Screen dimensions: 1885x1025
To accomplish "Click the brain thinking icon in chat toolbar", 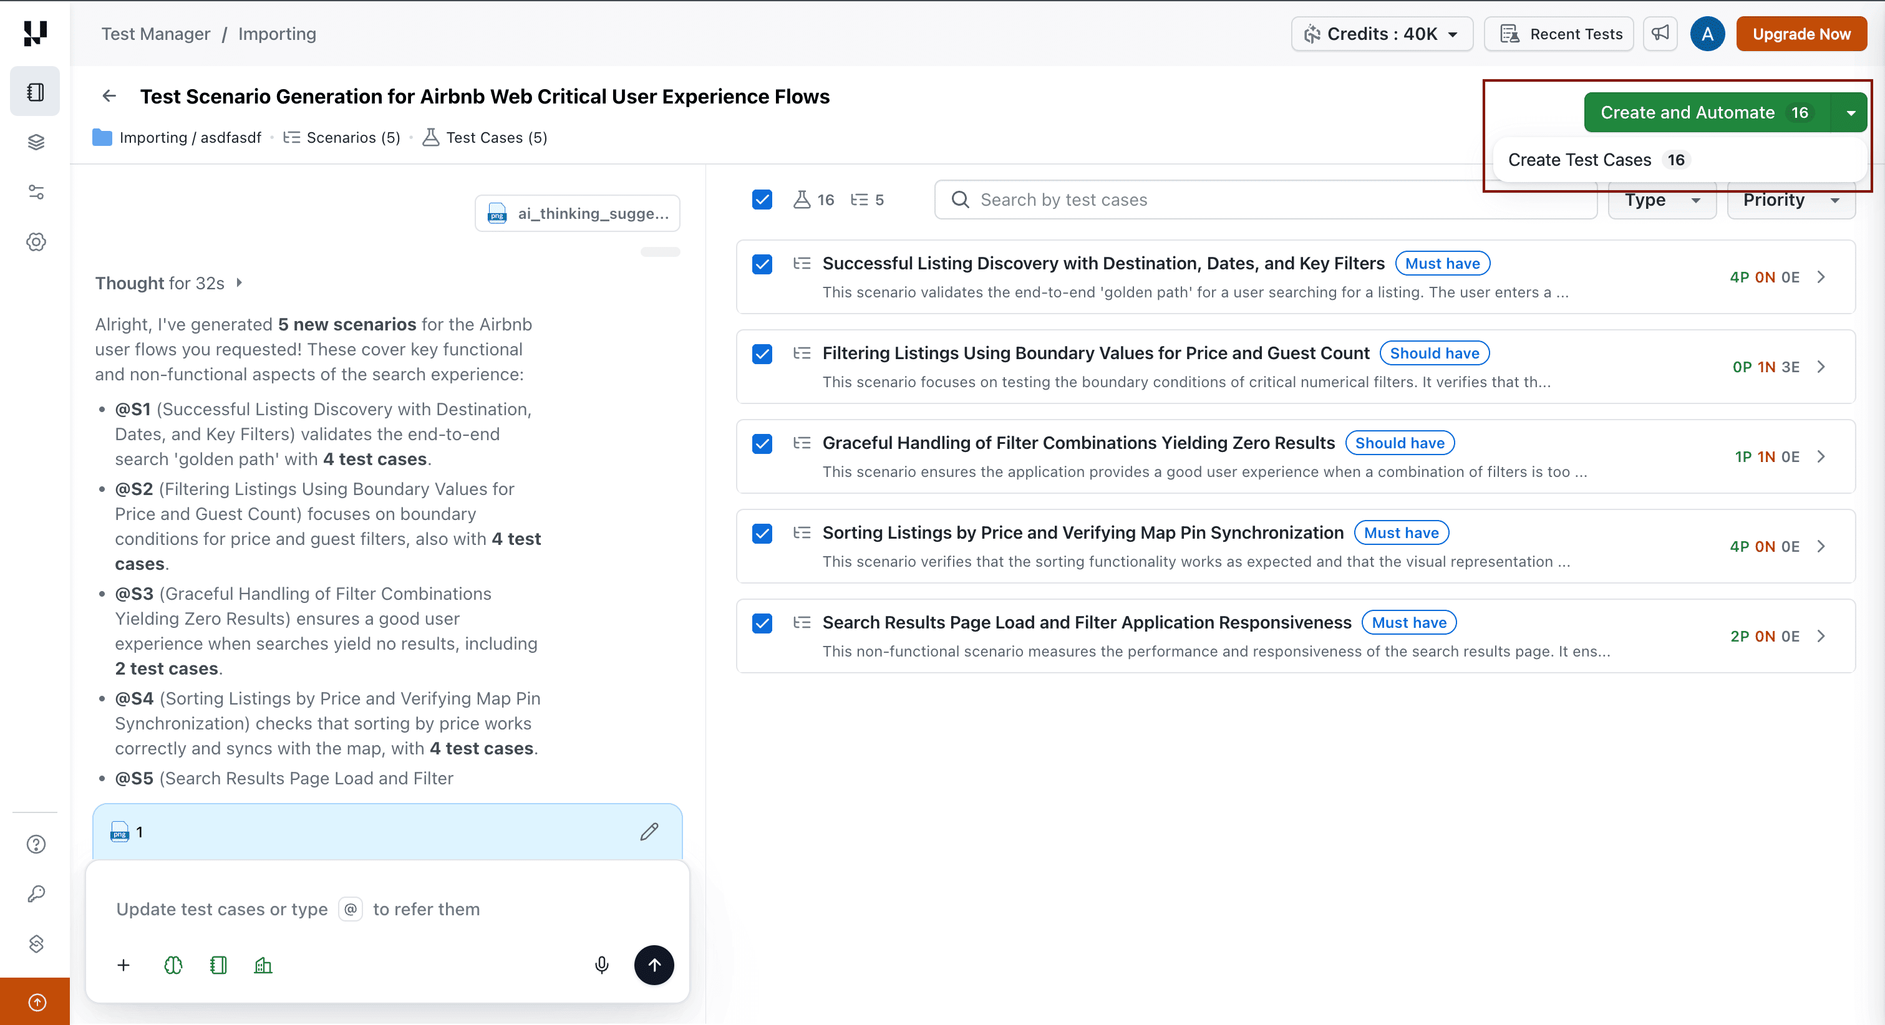I will click(x=173, y=965).
